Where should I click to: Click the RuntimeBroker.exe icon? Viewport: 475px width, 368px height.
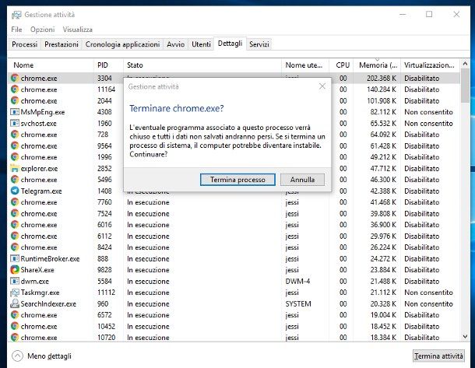[x=15, y=258]
